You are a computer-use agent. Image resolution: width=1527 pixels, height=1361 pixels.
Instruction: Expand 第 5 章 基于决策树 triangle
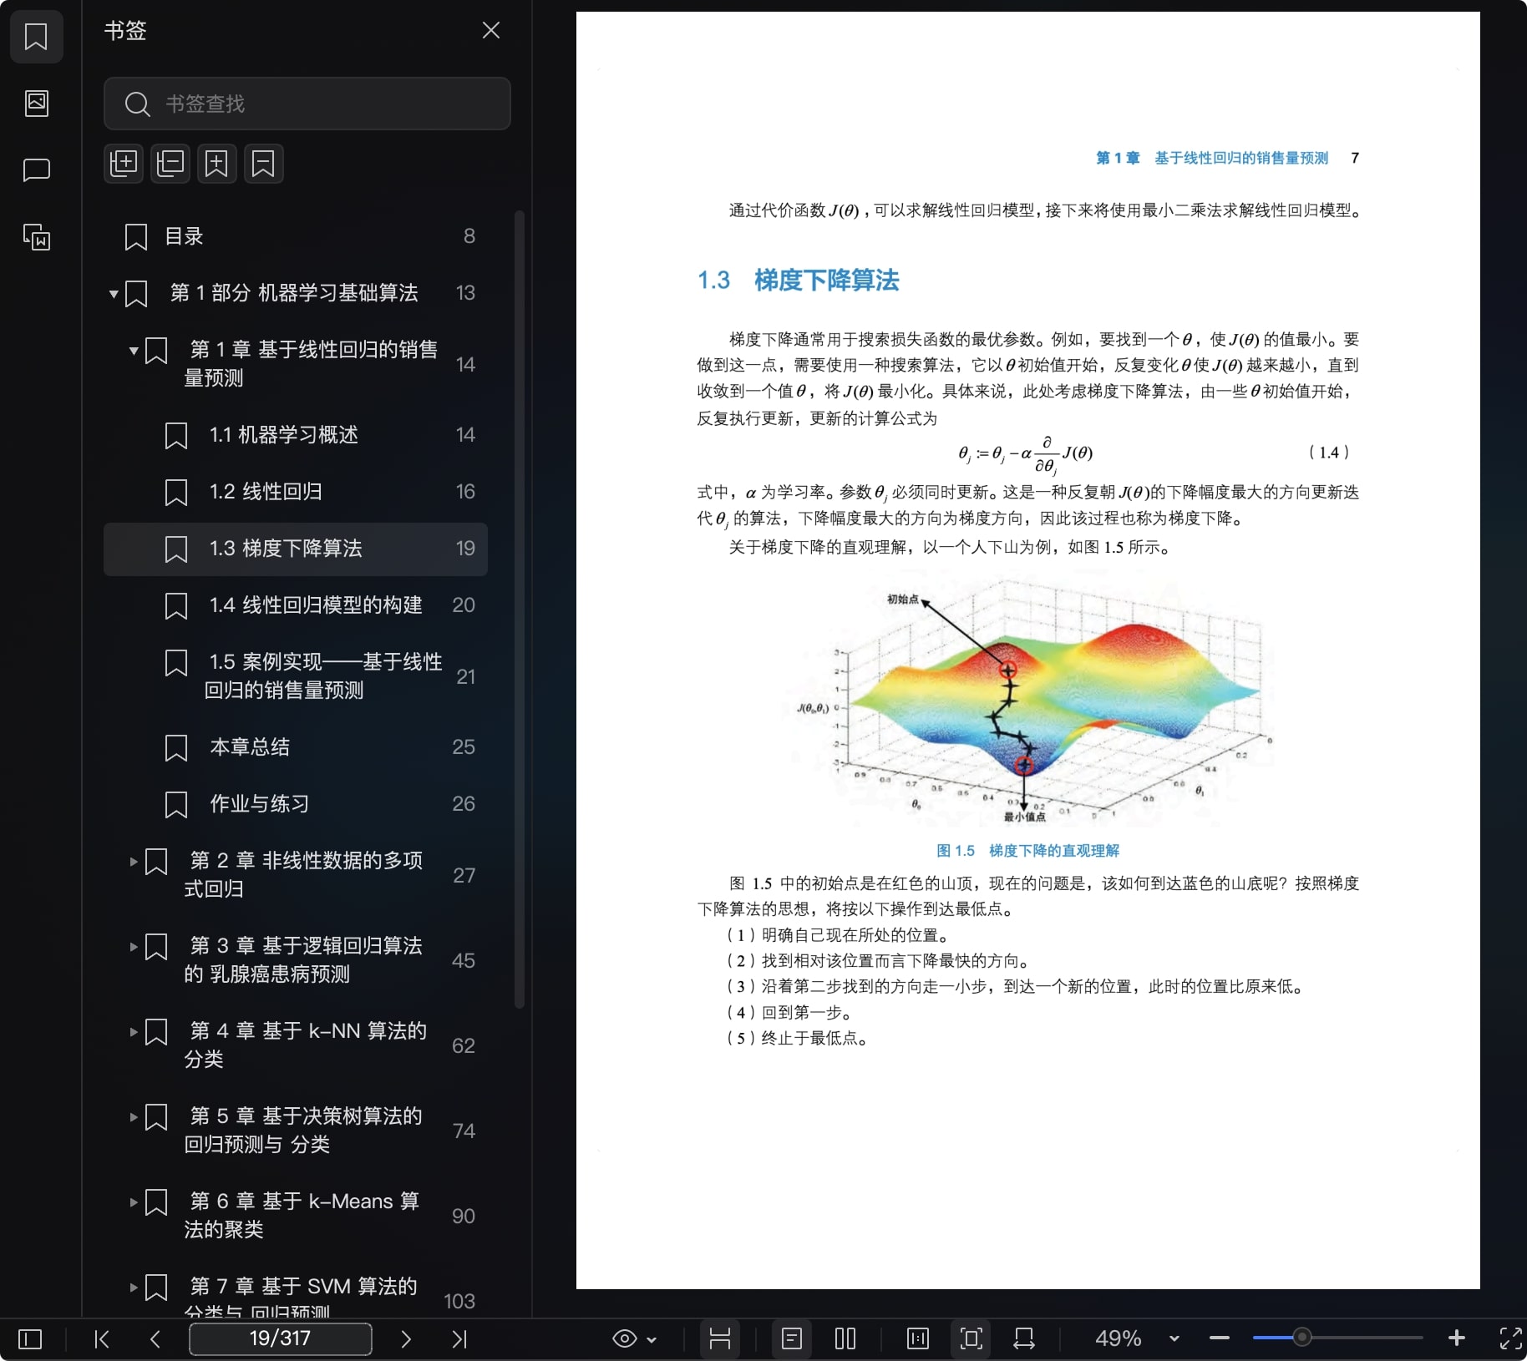134,1117
